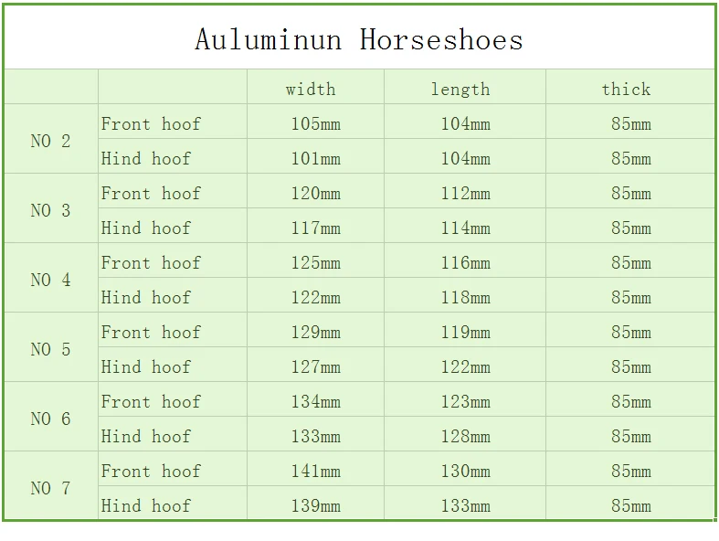Viewport: 719px width, 541px height.
Task: Select the NO 3 row label
Action: [51, 208]
